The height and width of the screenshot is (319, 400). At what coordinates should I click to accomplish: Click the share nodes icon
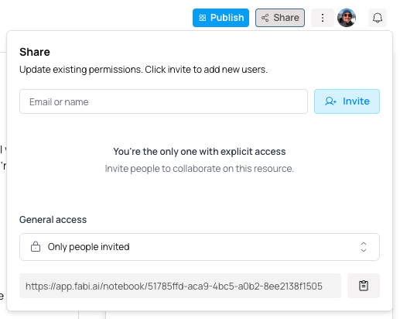(x=265, y=18)
